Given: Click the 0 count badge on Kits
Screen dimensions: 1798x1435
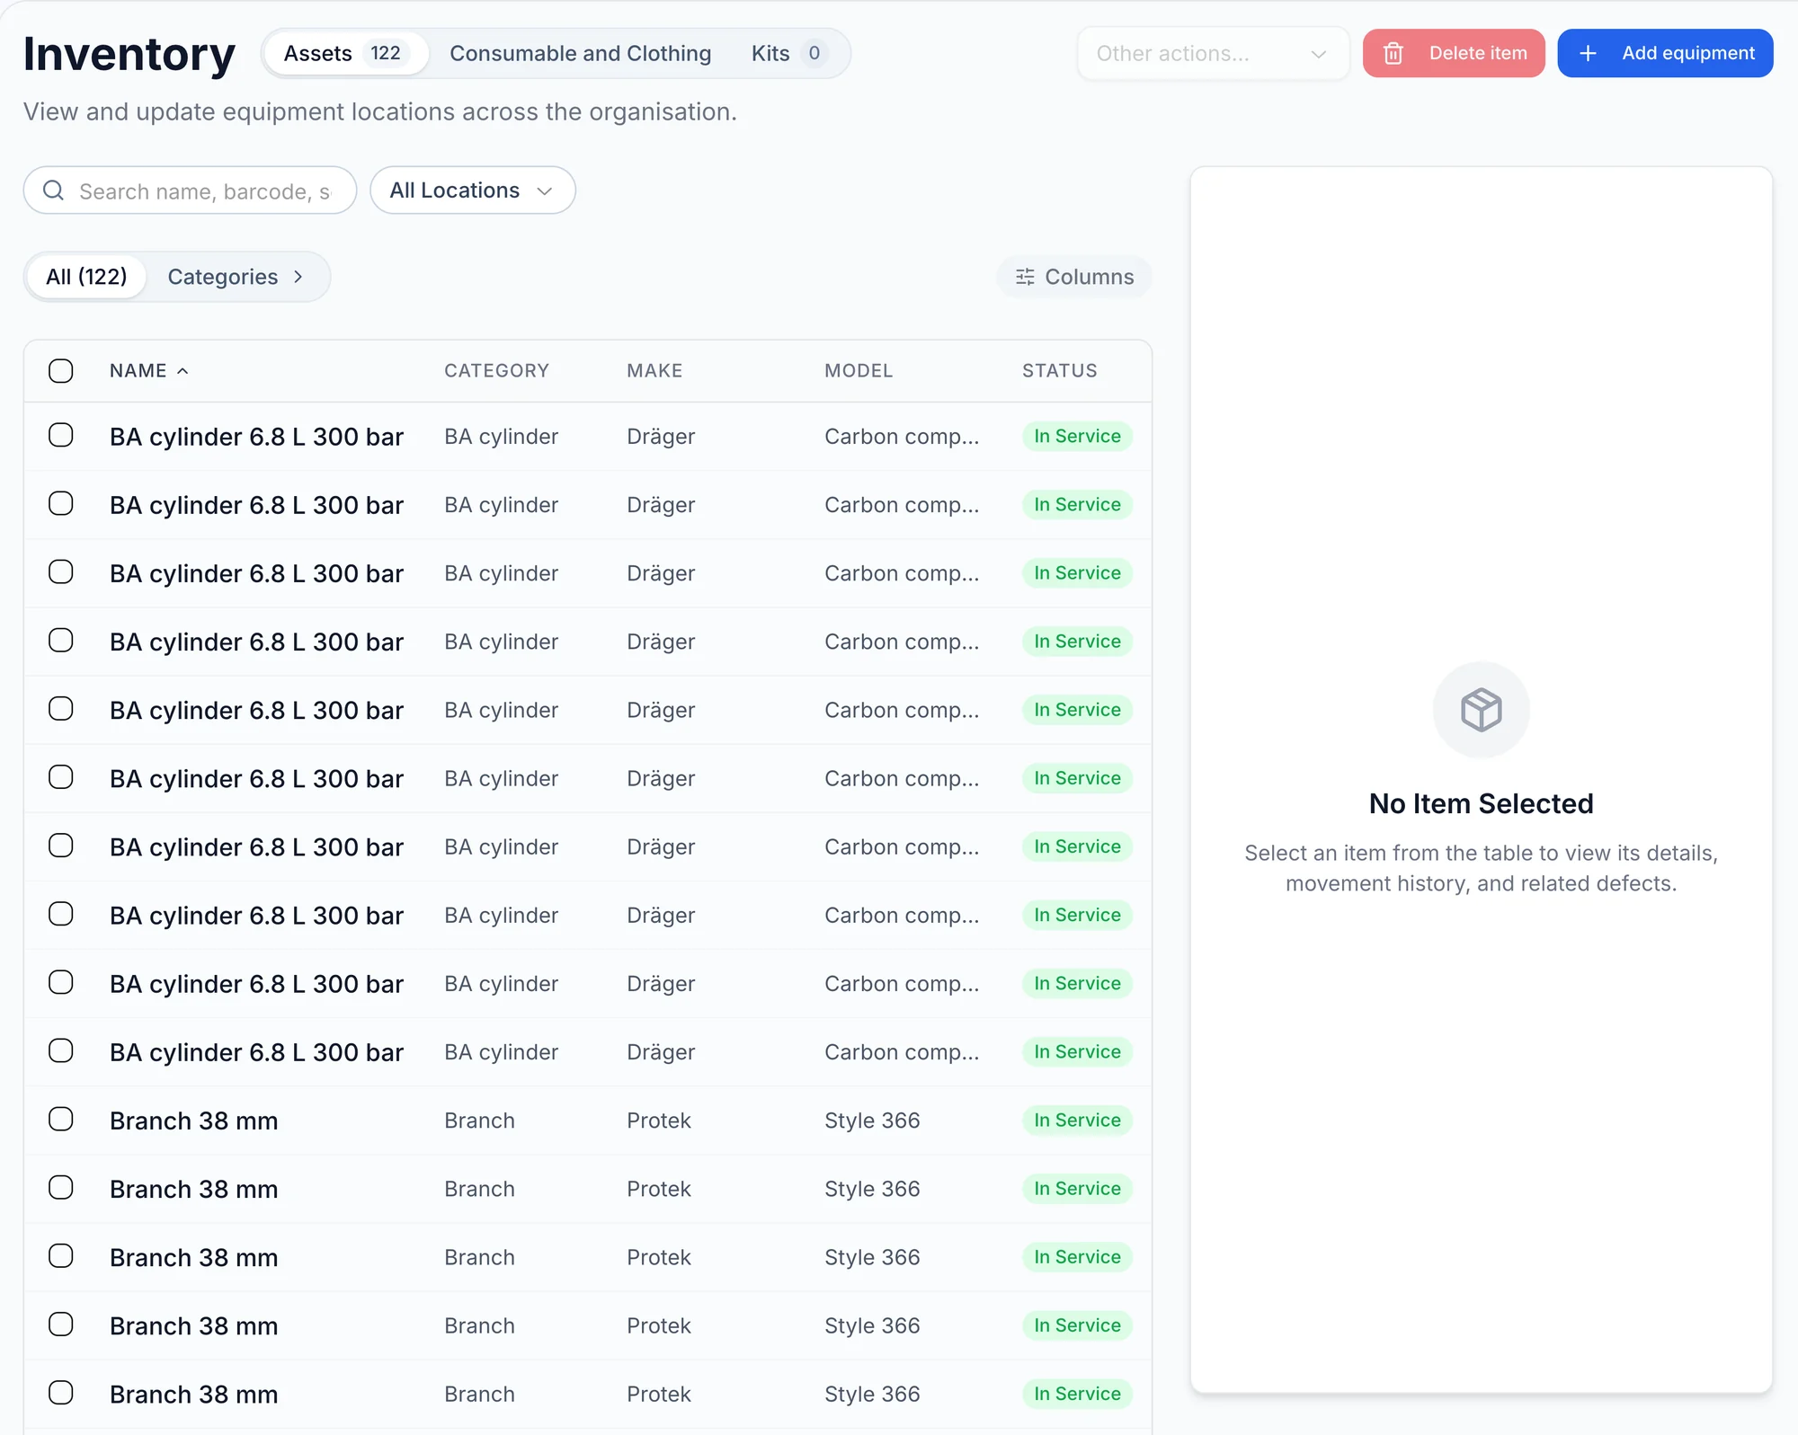Looking at the screenshot, I should (814, 54).
